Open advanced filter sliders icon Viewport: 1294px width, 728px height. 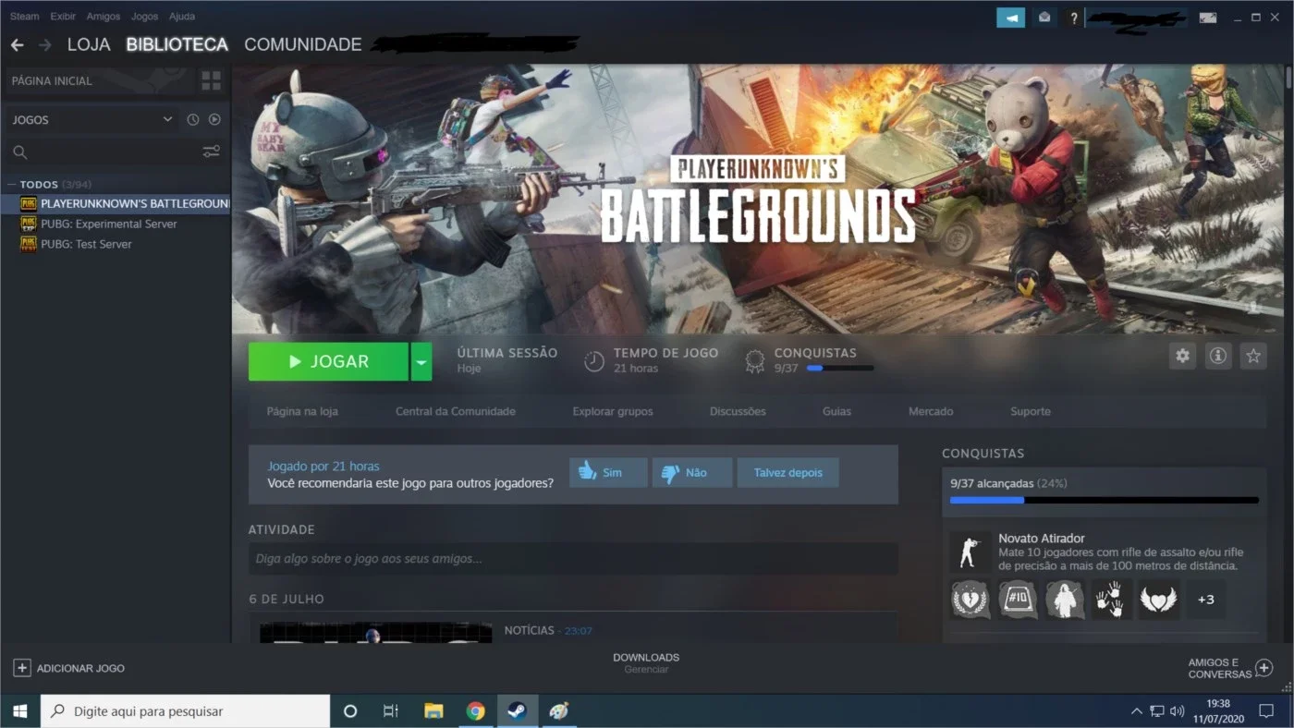click(x=211, y=152)
